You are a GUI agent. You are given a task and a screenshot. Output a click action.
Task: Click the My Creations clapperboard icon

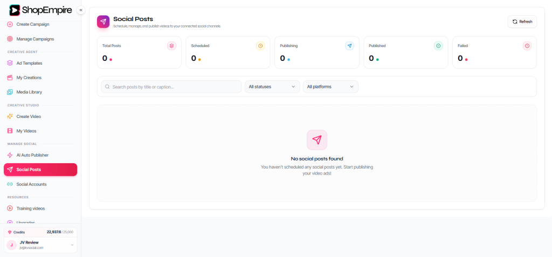[10, 78]
